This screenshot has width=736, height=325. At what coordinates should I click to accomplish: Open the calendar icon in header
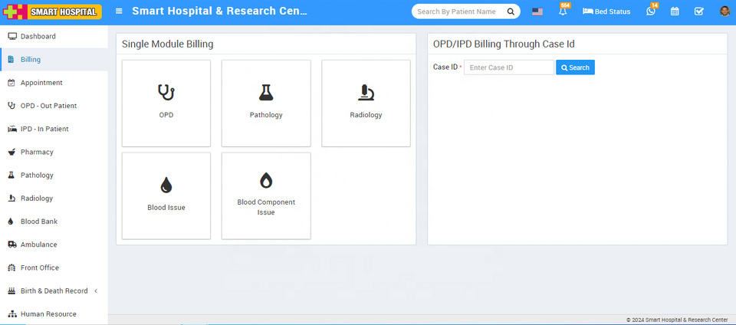675,11
